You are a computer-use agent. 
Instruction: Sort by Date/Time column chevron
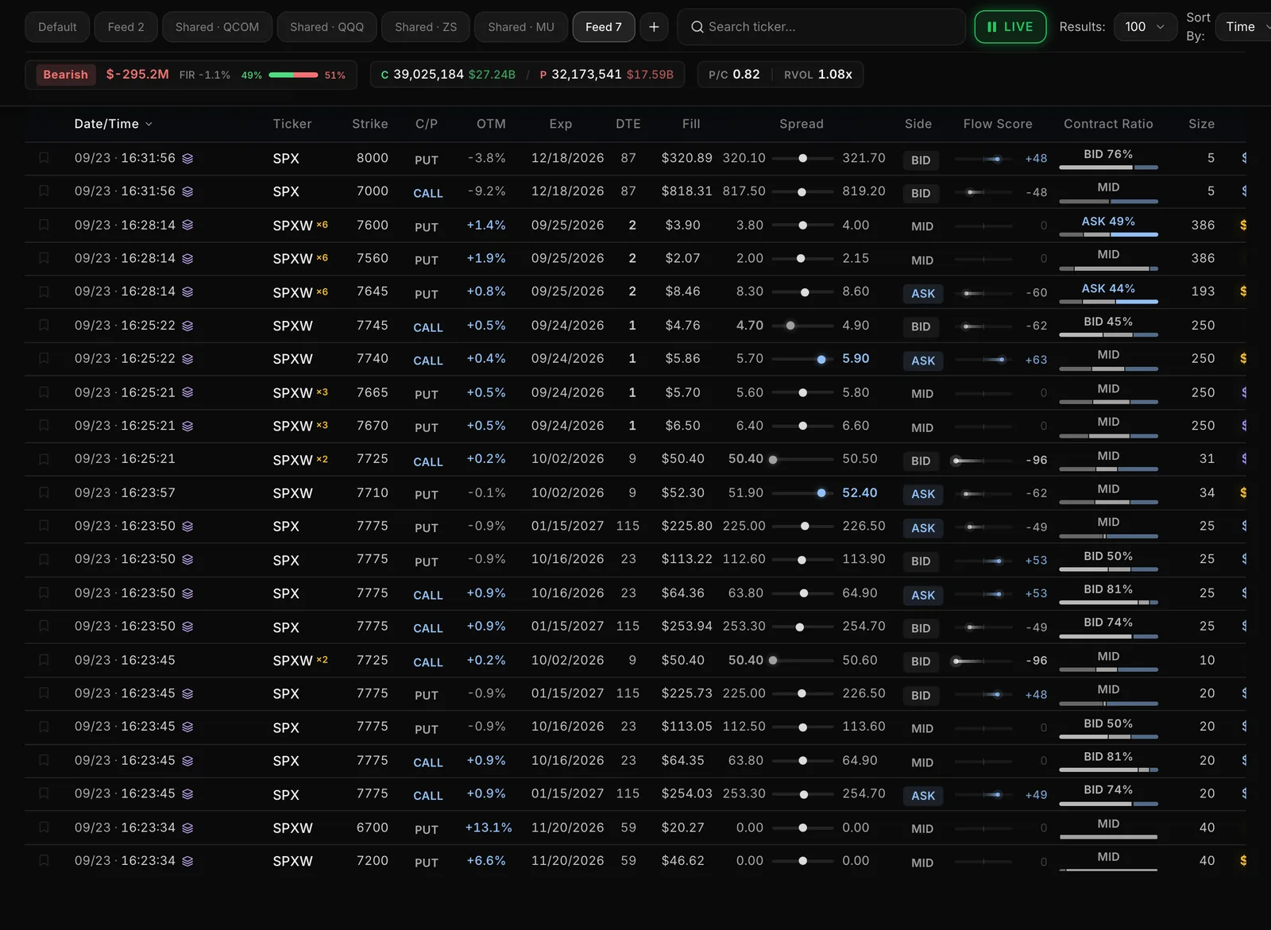pos(149,124)
